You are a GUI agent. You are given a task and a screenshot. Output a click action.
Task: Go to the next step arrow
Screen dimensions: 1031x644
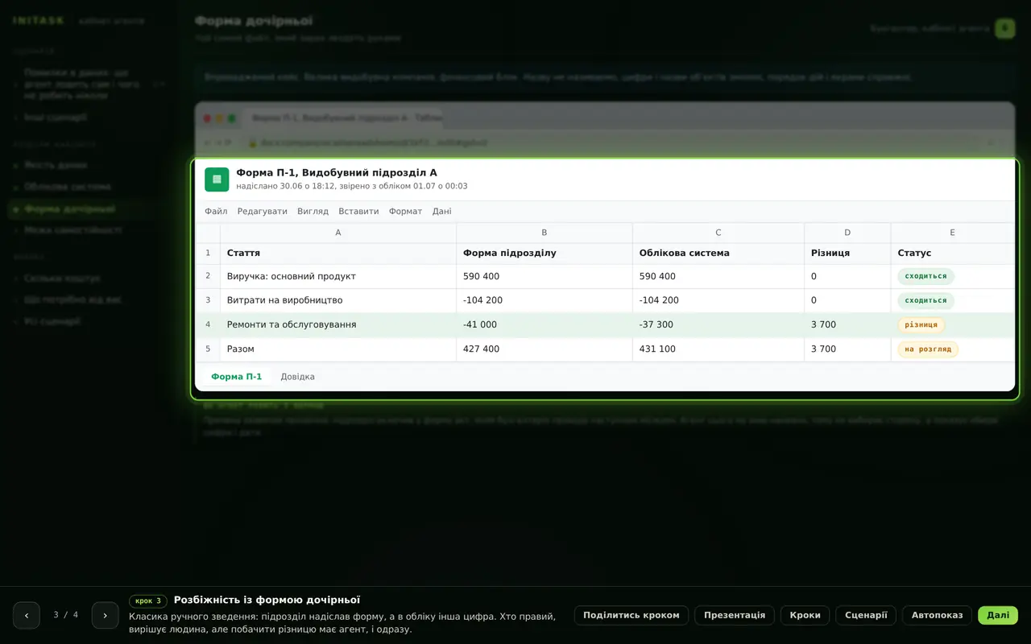(105, 615)
